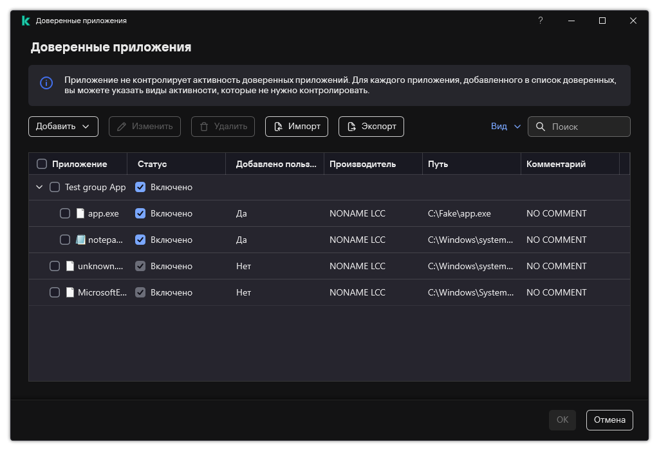Select the row checkbox for Test group App
The image size is (659, 451).
click(x=55, y=187)
